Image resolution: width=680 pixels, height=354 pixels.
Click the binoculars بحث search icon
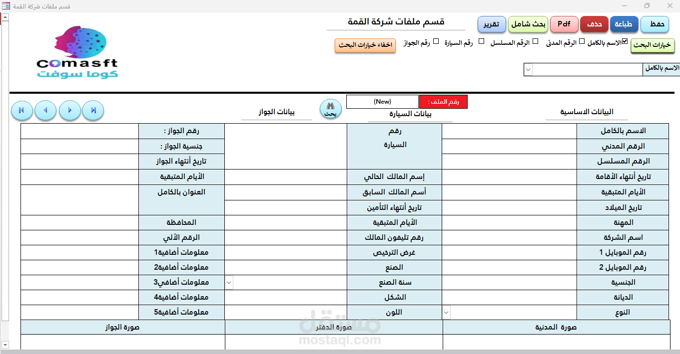click(x=331, y=109)
